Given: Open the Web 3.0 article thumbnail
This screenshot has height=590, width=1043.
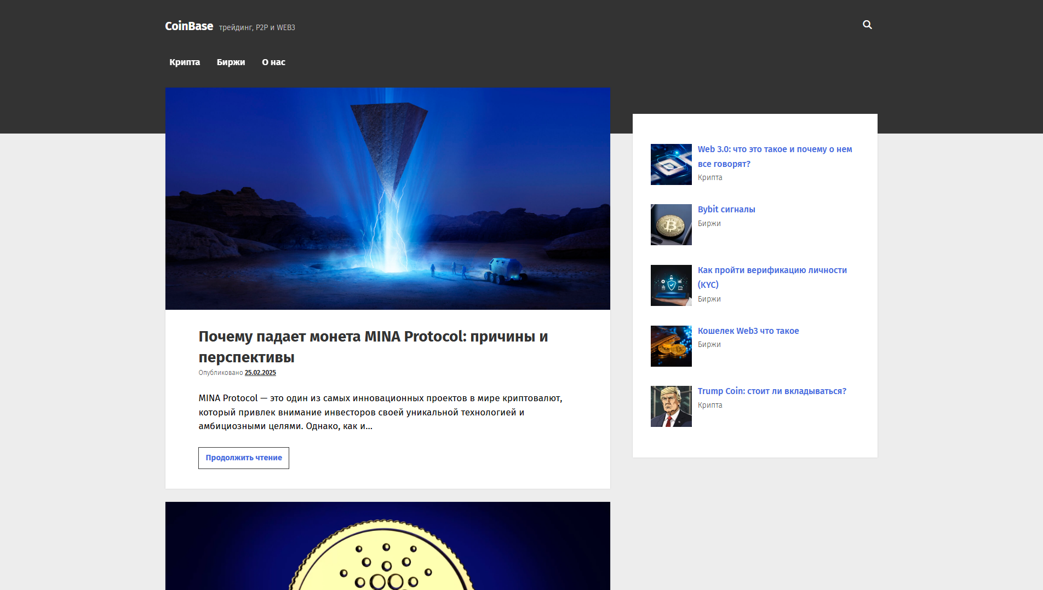Looking at the screenshot, I should click(671, 164).
